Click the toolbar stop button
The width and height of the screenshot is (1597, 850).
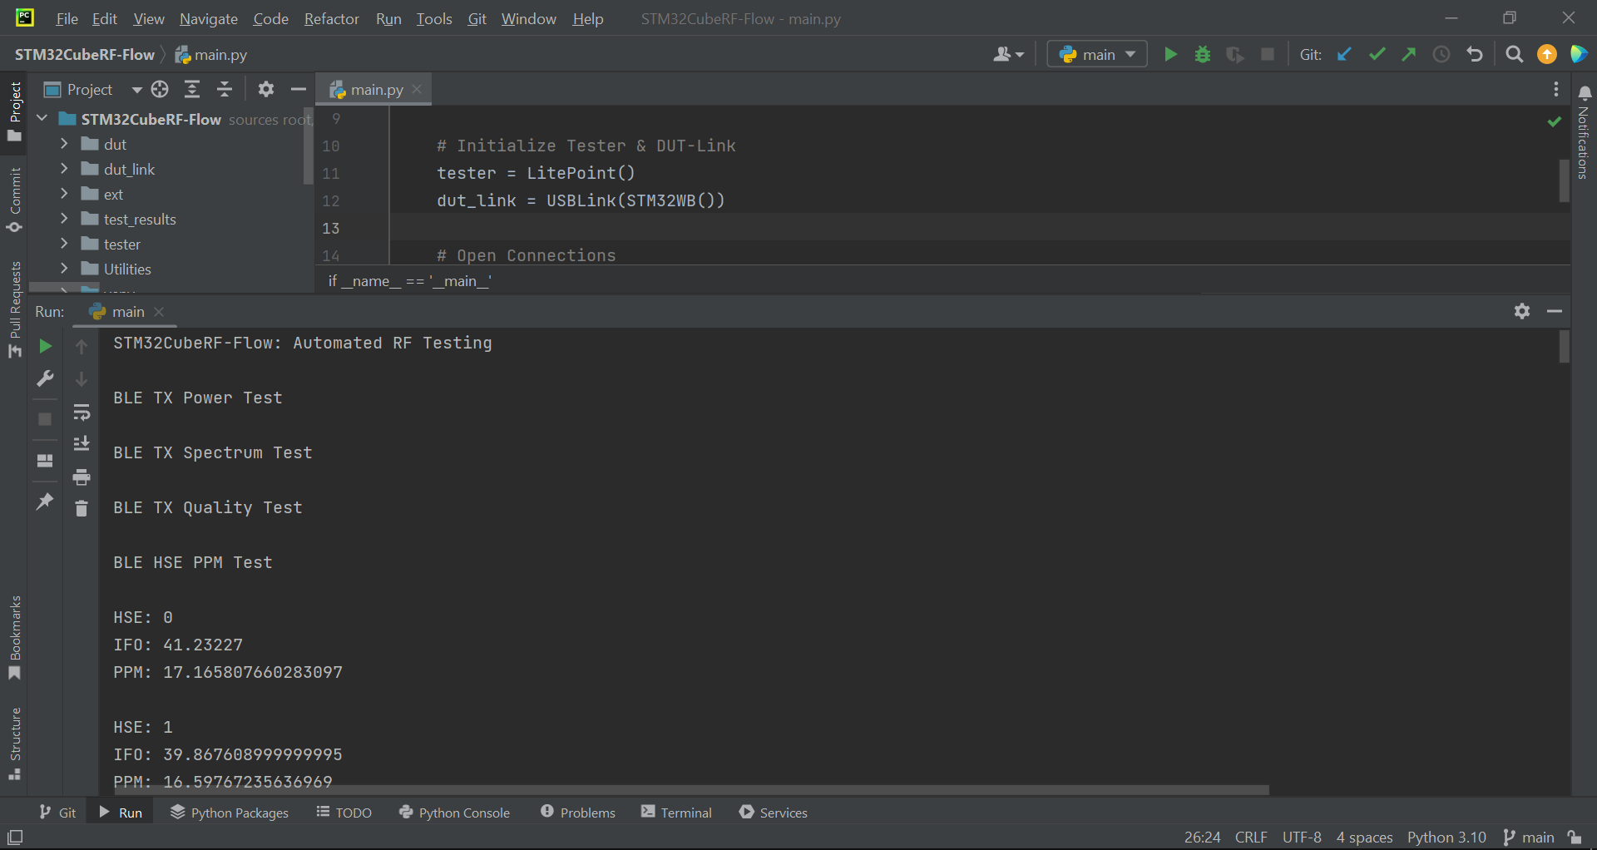1268,55
